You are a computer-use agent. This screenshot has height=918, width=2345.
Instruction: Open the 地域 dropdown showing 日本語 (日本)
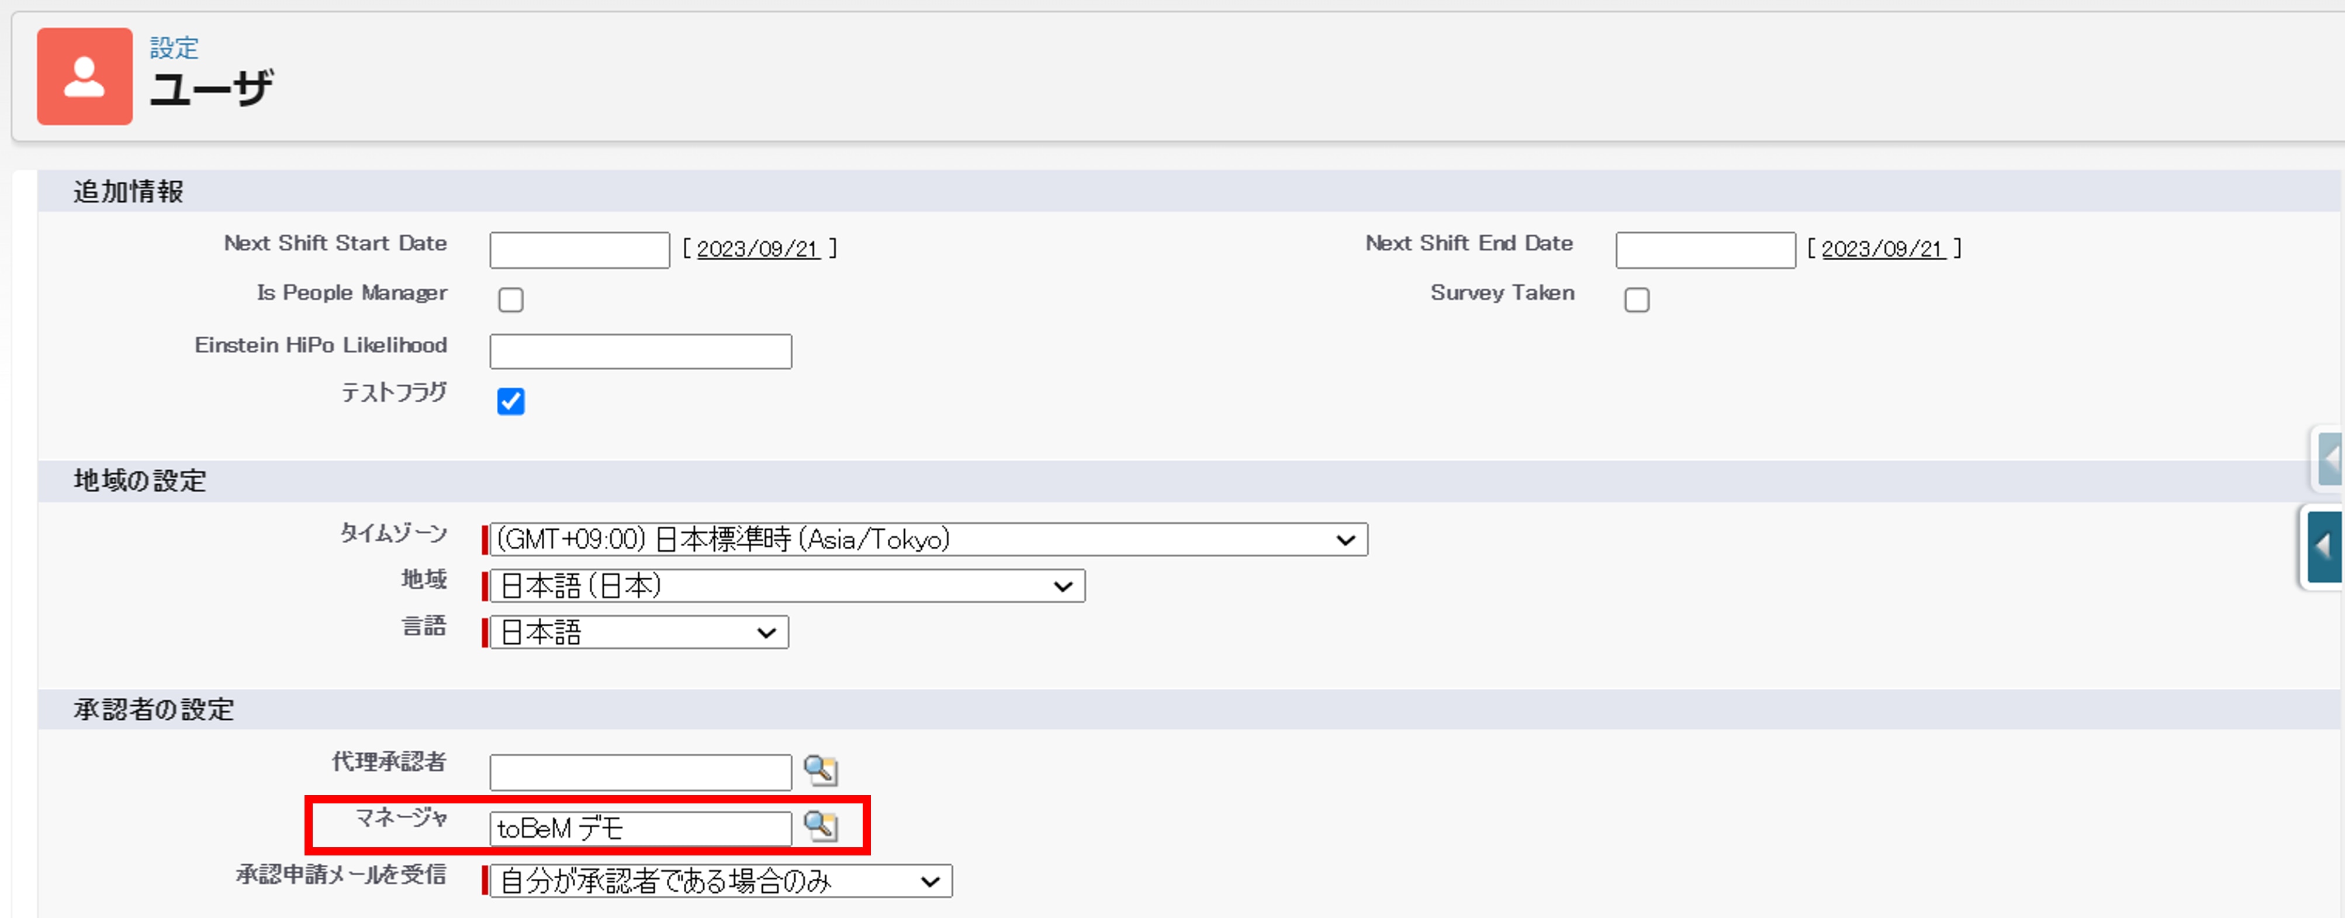(787, 585)
